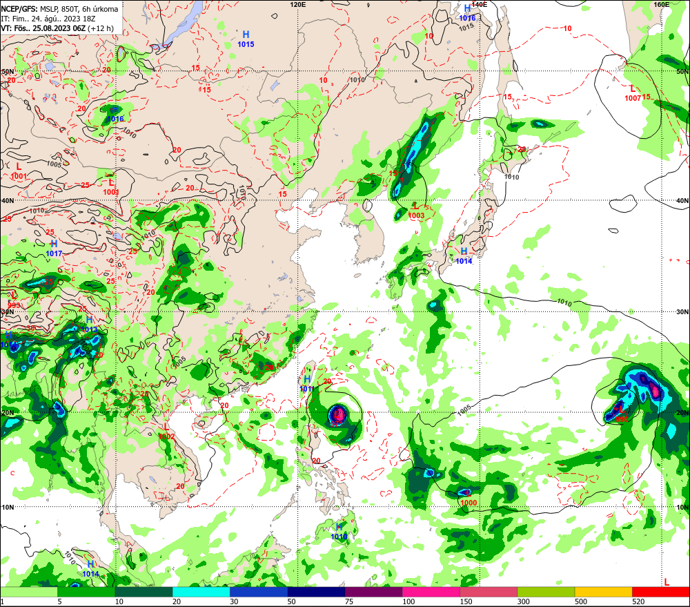690x607 pixels.
Task: Click the 'NCEP/GFS: MSLP, 850T, 6h úrkoma' title
Action: [59, 9]
